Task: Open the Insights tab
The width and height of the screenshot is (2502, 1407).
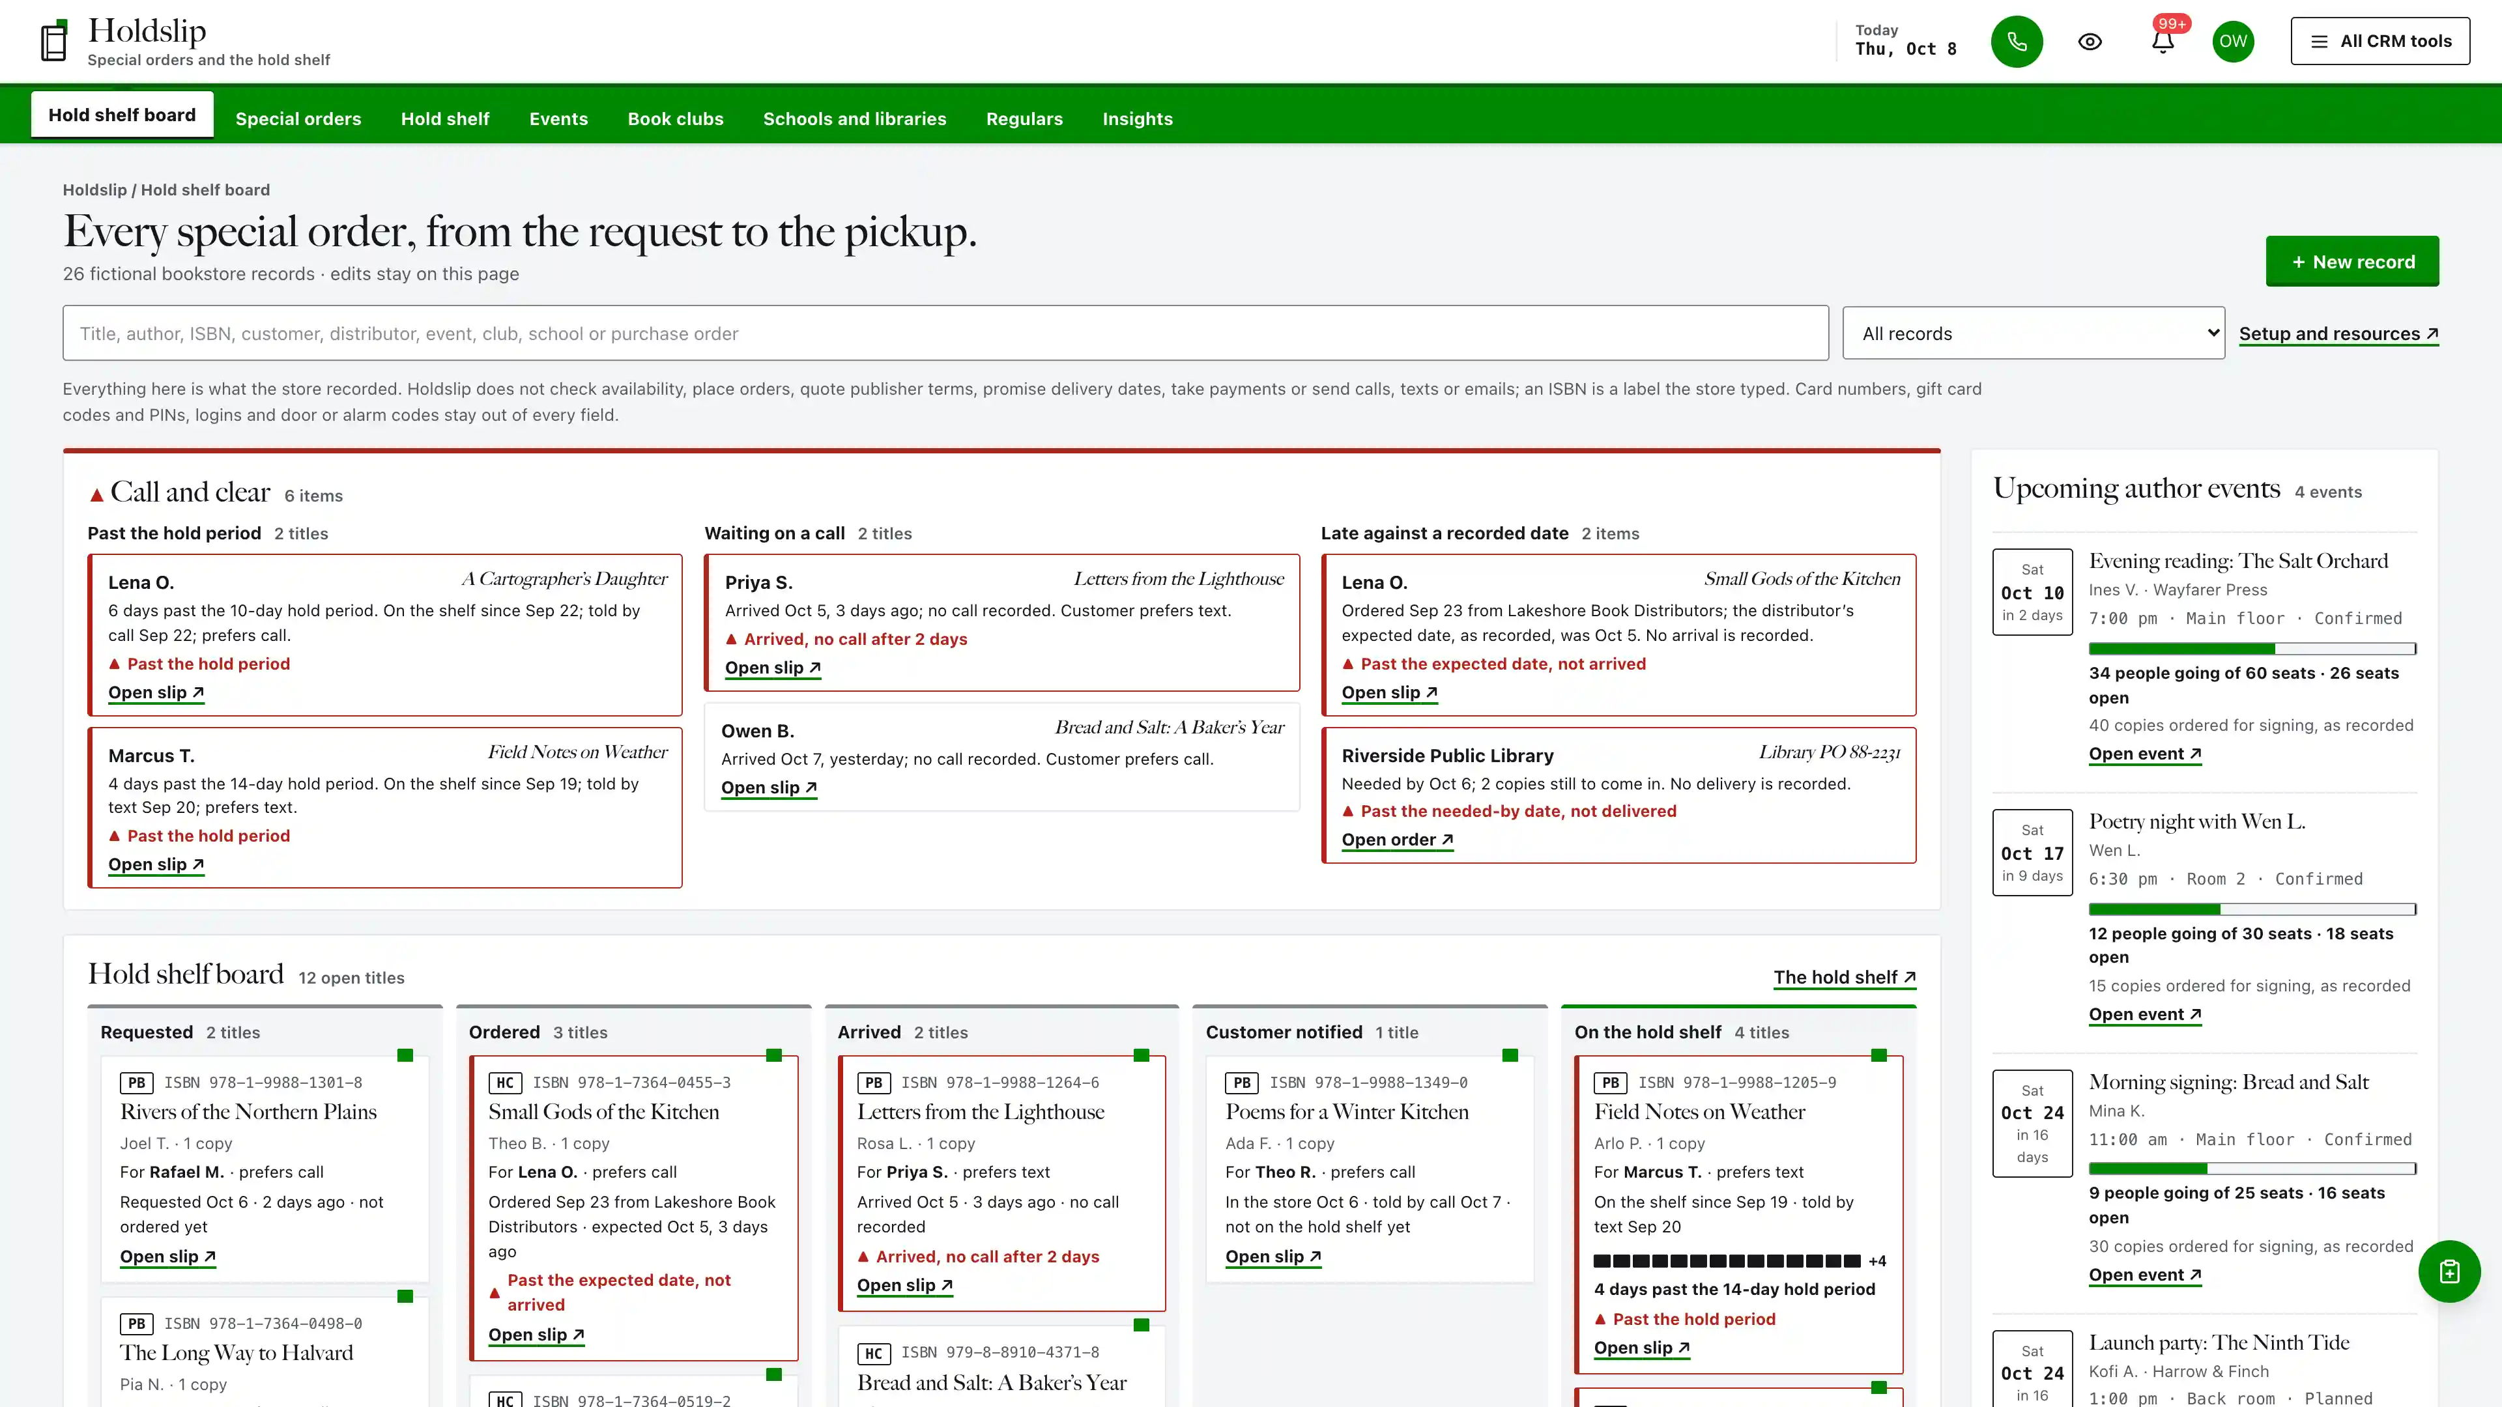Action: pos(1138,119)
